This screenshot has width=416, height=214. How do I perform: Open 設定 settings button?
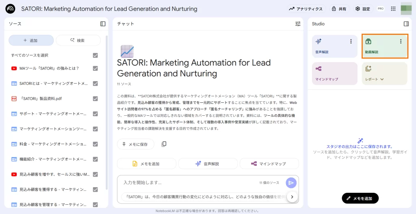coord(363,9)
